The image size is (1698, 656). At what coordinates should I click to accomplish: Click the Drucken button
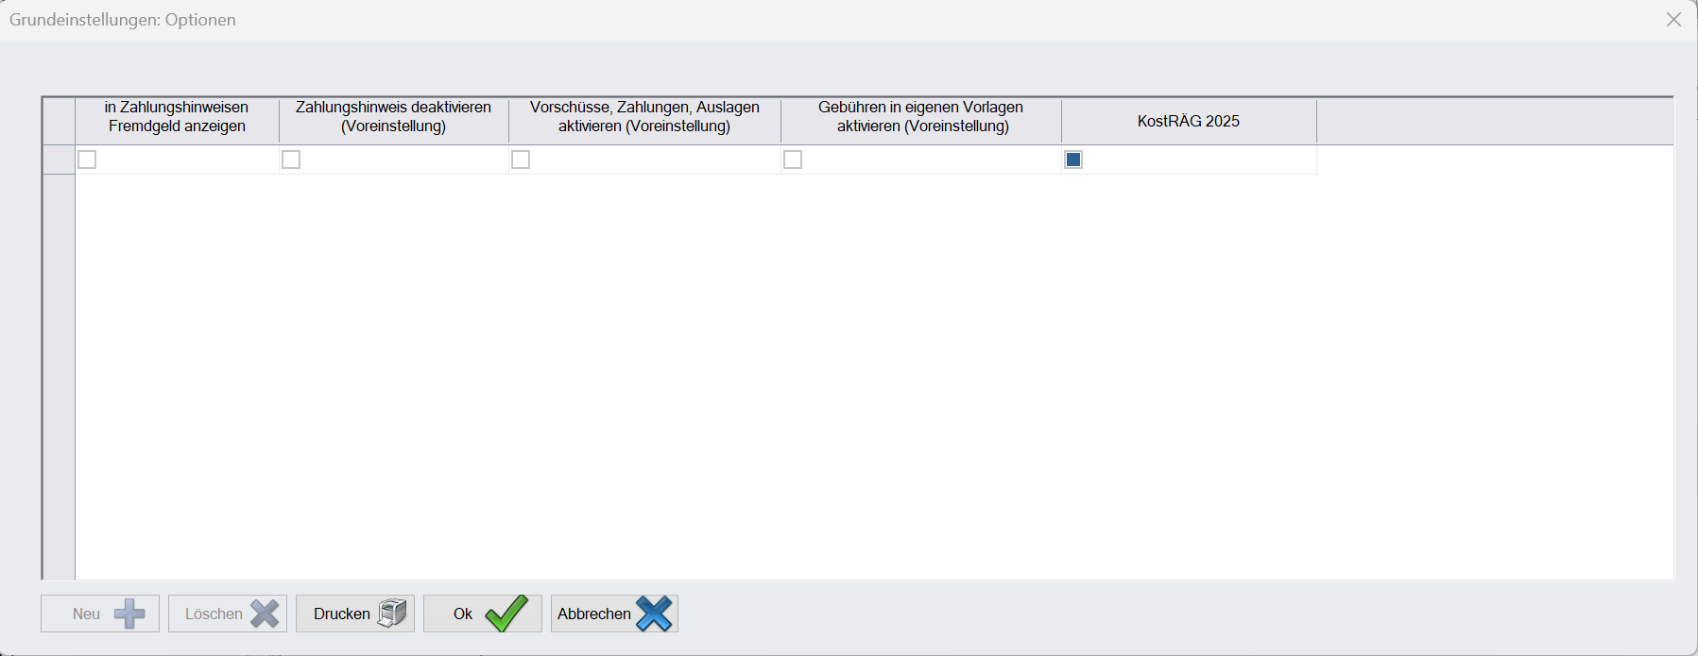pyautogui.click(x=355, y=614)
